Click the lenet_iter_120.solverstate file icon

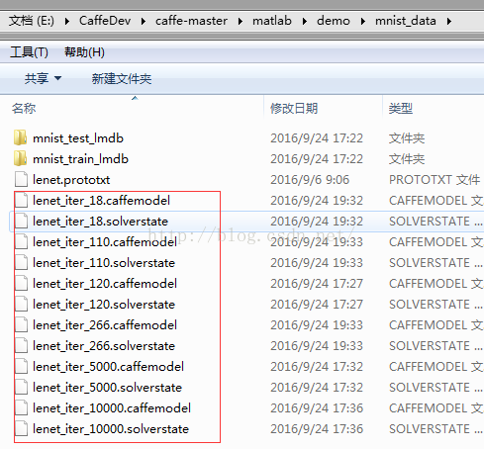tap(21, 304)
